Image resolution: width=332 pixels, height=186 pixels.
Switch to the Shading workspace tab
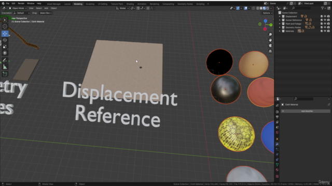(130, 4)
